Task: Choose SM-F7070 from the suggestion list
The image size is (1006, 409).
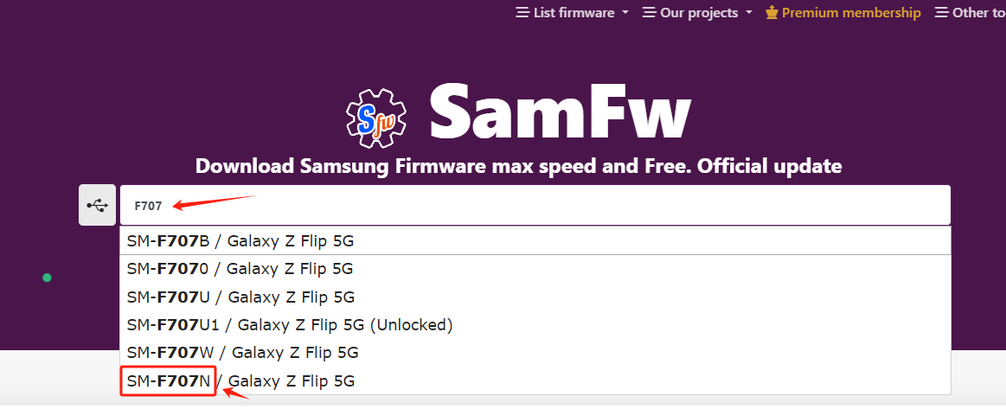Action: (535, 269)
